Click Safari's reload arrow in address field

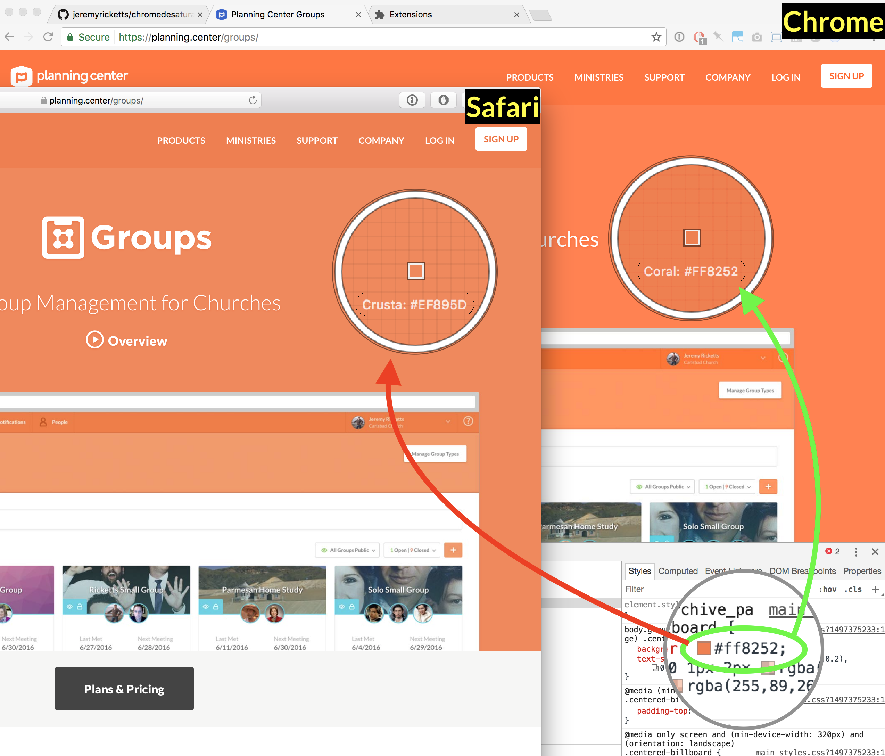tap(253, 100)
